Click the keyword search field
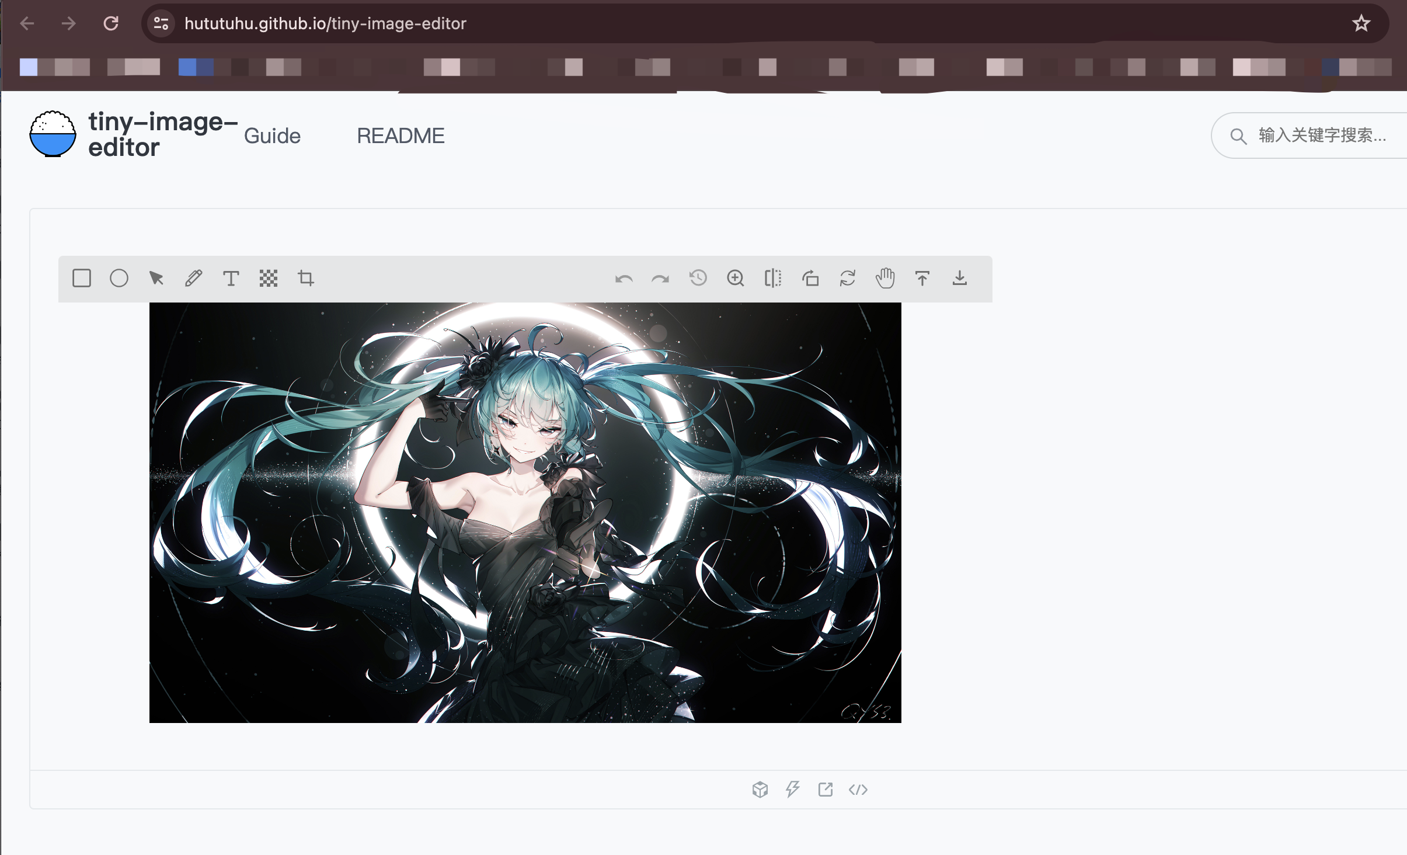Image resolution: width=1407 pixels, height=855 pixels. pos(1321,135)
